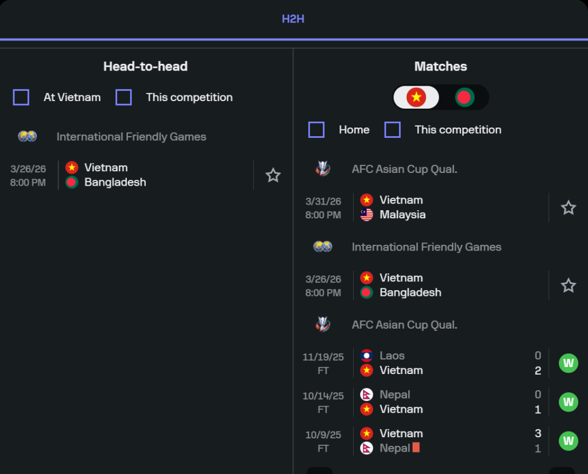Click the win badge for the Laos vs Vietnam match
588x474 pixels.
coord(568,363)
